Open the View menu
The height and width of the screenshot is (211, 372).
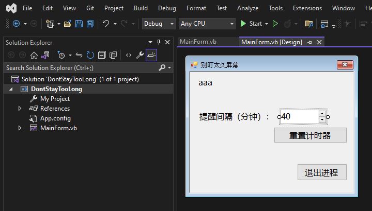click(x=69, y=8)
